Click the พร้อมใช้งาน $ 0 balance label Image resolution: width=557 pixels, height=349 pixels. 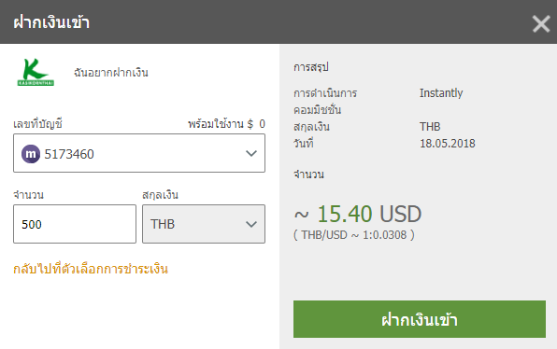pos(227,124)
